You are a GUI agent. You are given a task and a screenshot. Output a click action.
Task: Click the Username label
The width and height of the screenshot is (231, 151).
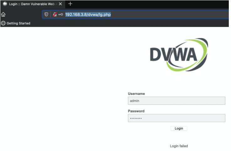pyautogui.click(x=136, y=94)
